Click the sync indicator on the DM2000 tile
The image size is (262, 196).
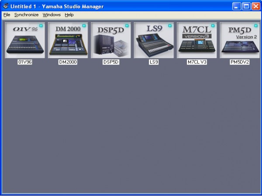[x=84, y=26]
